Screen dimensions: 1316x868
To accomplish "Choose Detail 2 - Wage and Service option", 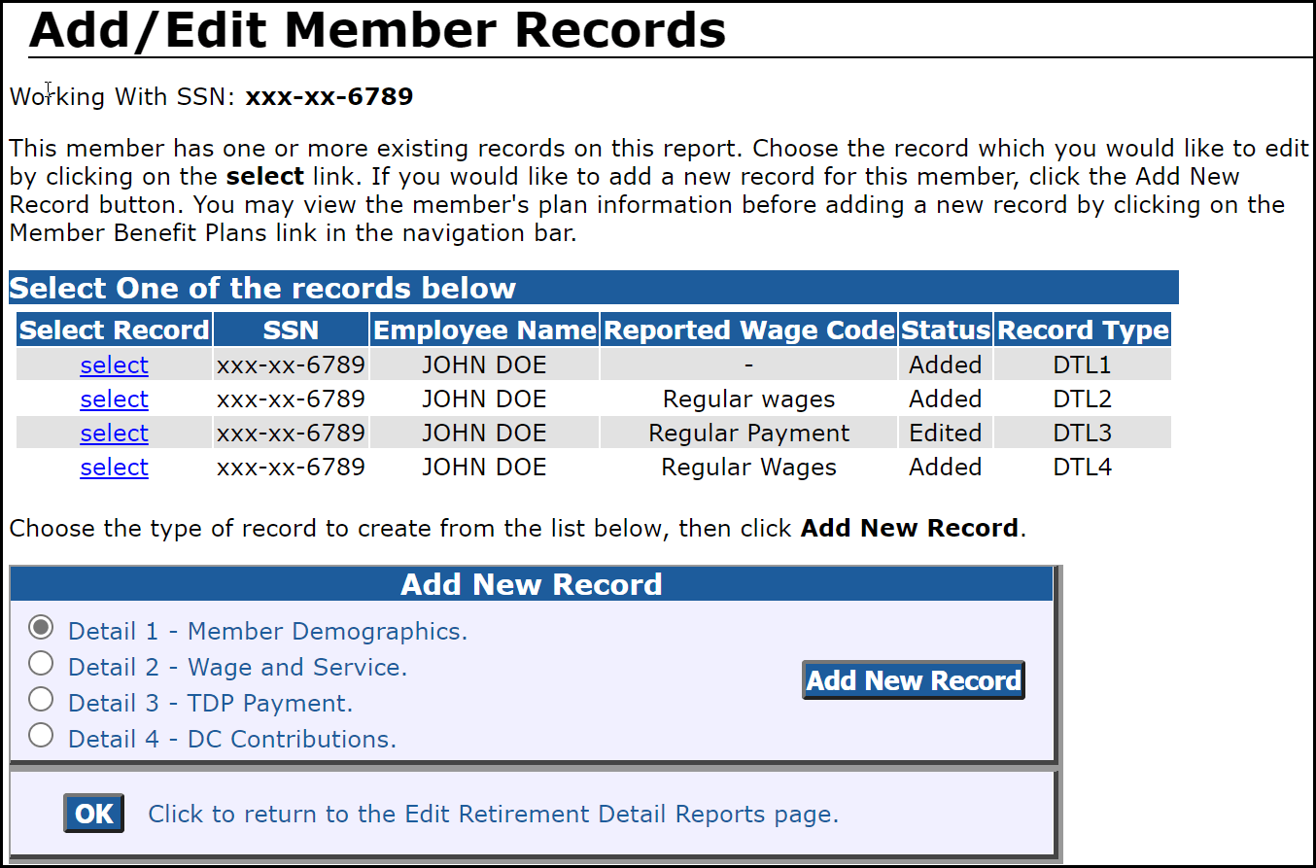I will tap(41, 663).
